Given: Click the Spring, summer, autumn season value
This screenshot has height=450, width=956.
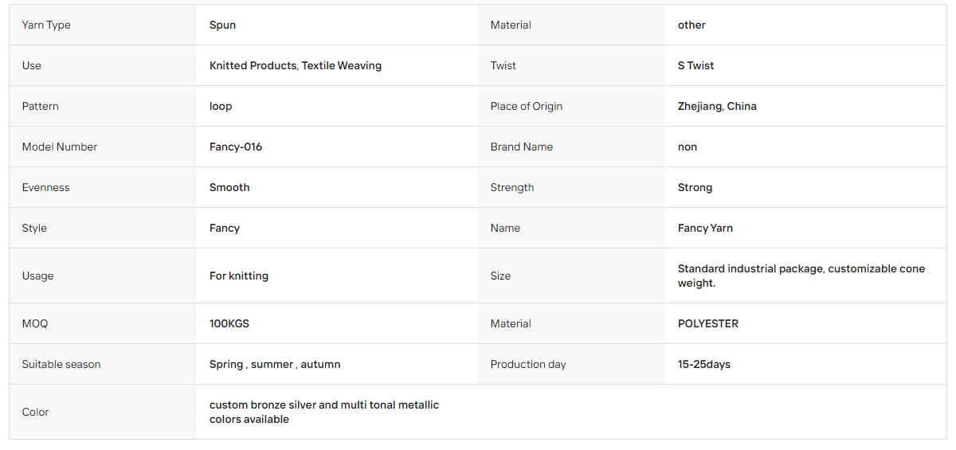Looking at the screenshot, I should pyautogui.click(x=275, y=364).
